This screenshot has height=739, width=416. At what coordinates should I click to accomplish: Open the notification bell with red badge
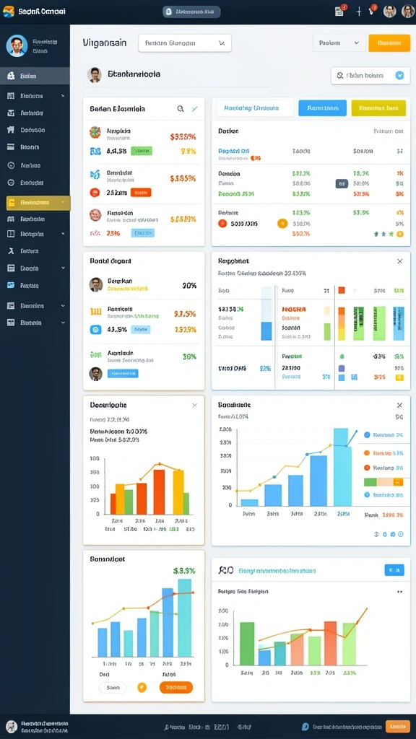(x=372, y=11)
